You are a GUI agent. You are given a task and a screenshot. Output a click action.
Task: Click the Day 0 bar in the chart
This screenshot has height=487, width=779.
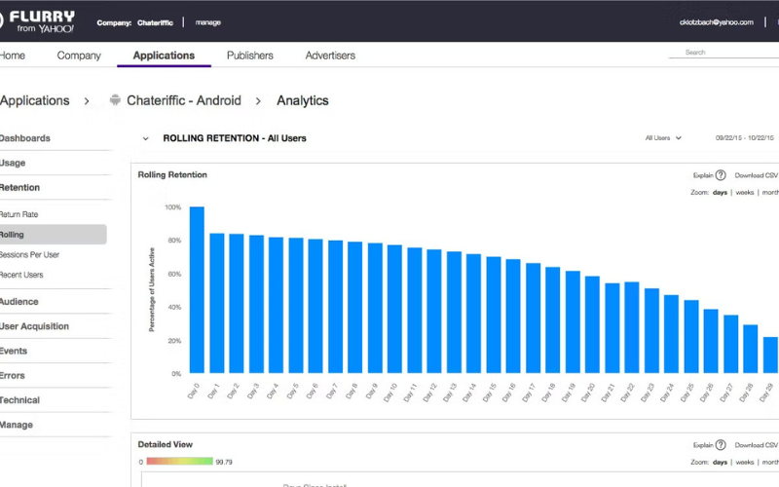(x=197, y=289)
